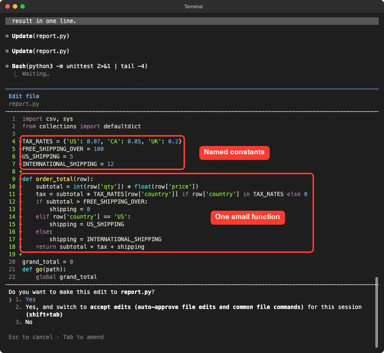This screenshot has height=353, width=384.
Task: Click the 'subtotal = int(row['qty'])' line
Action: click(117, 186)
